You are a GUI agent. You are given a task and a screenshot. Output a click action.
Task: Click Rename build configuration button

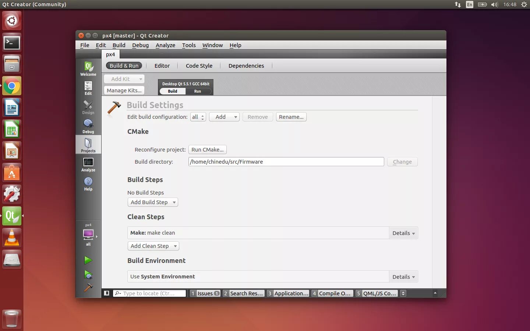291,117
